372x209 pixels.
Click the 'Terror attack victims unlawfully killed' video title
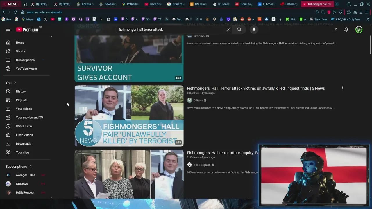coord(256,88)
